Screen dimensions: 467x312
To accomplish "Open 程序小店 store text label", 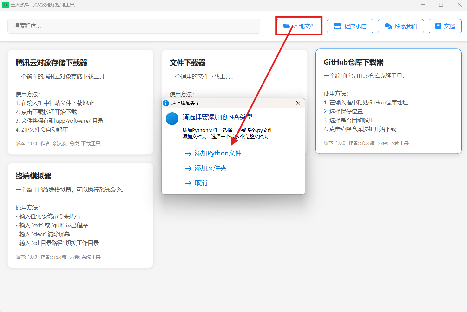I will (x=355, y=26).
